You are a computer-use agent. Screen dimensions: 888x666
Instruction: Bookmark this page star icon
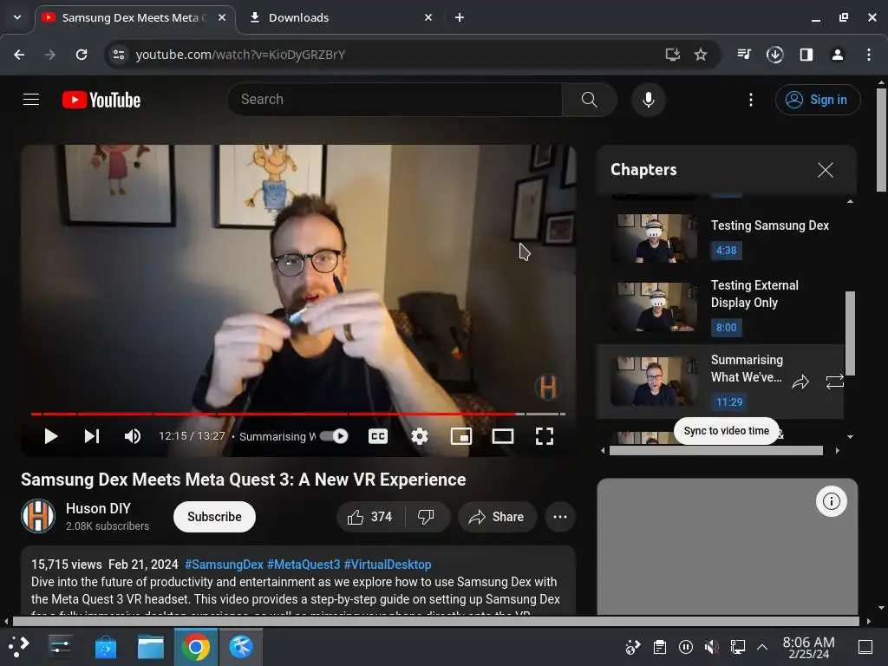[x=701, y=55]
